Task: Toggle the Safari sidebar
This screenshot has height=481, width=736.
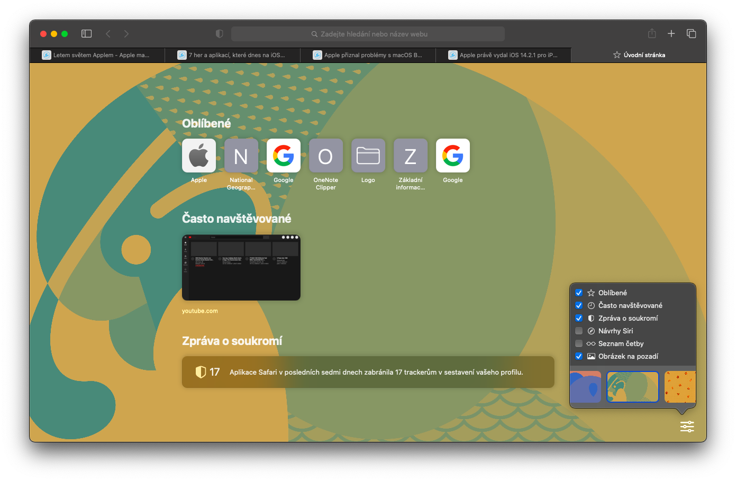Action: pos(86,34)
